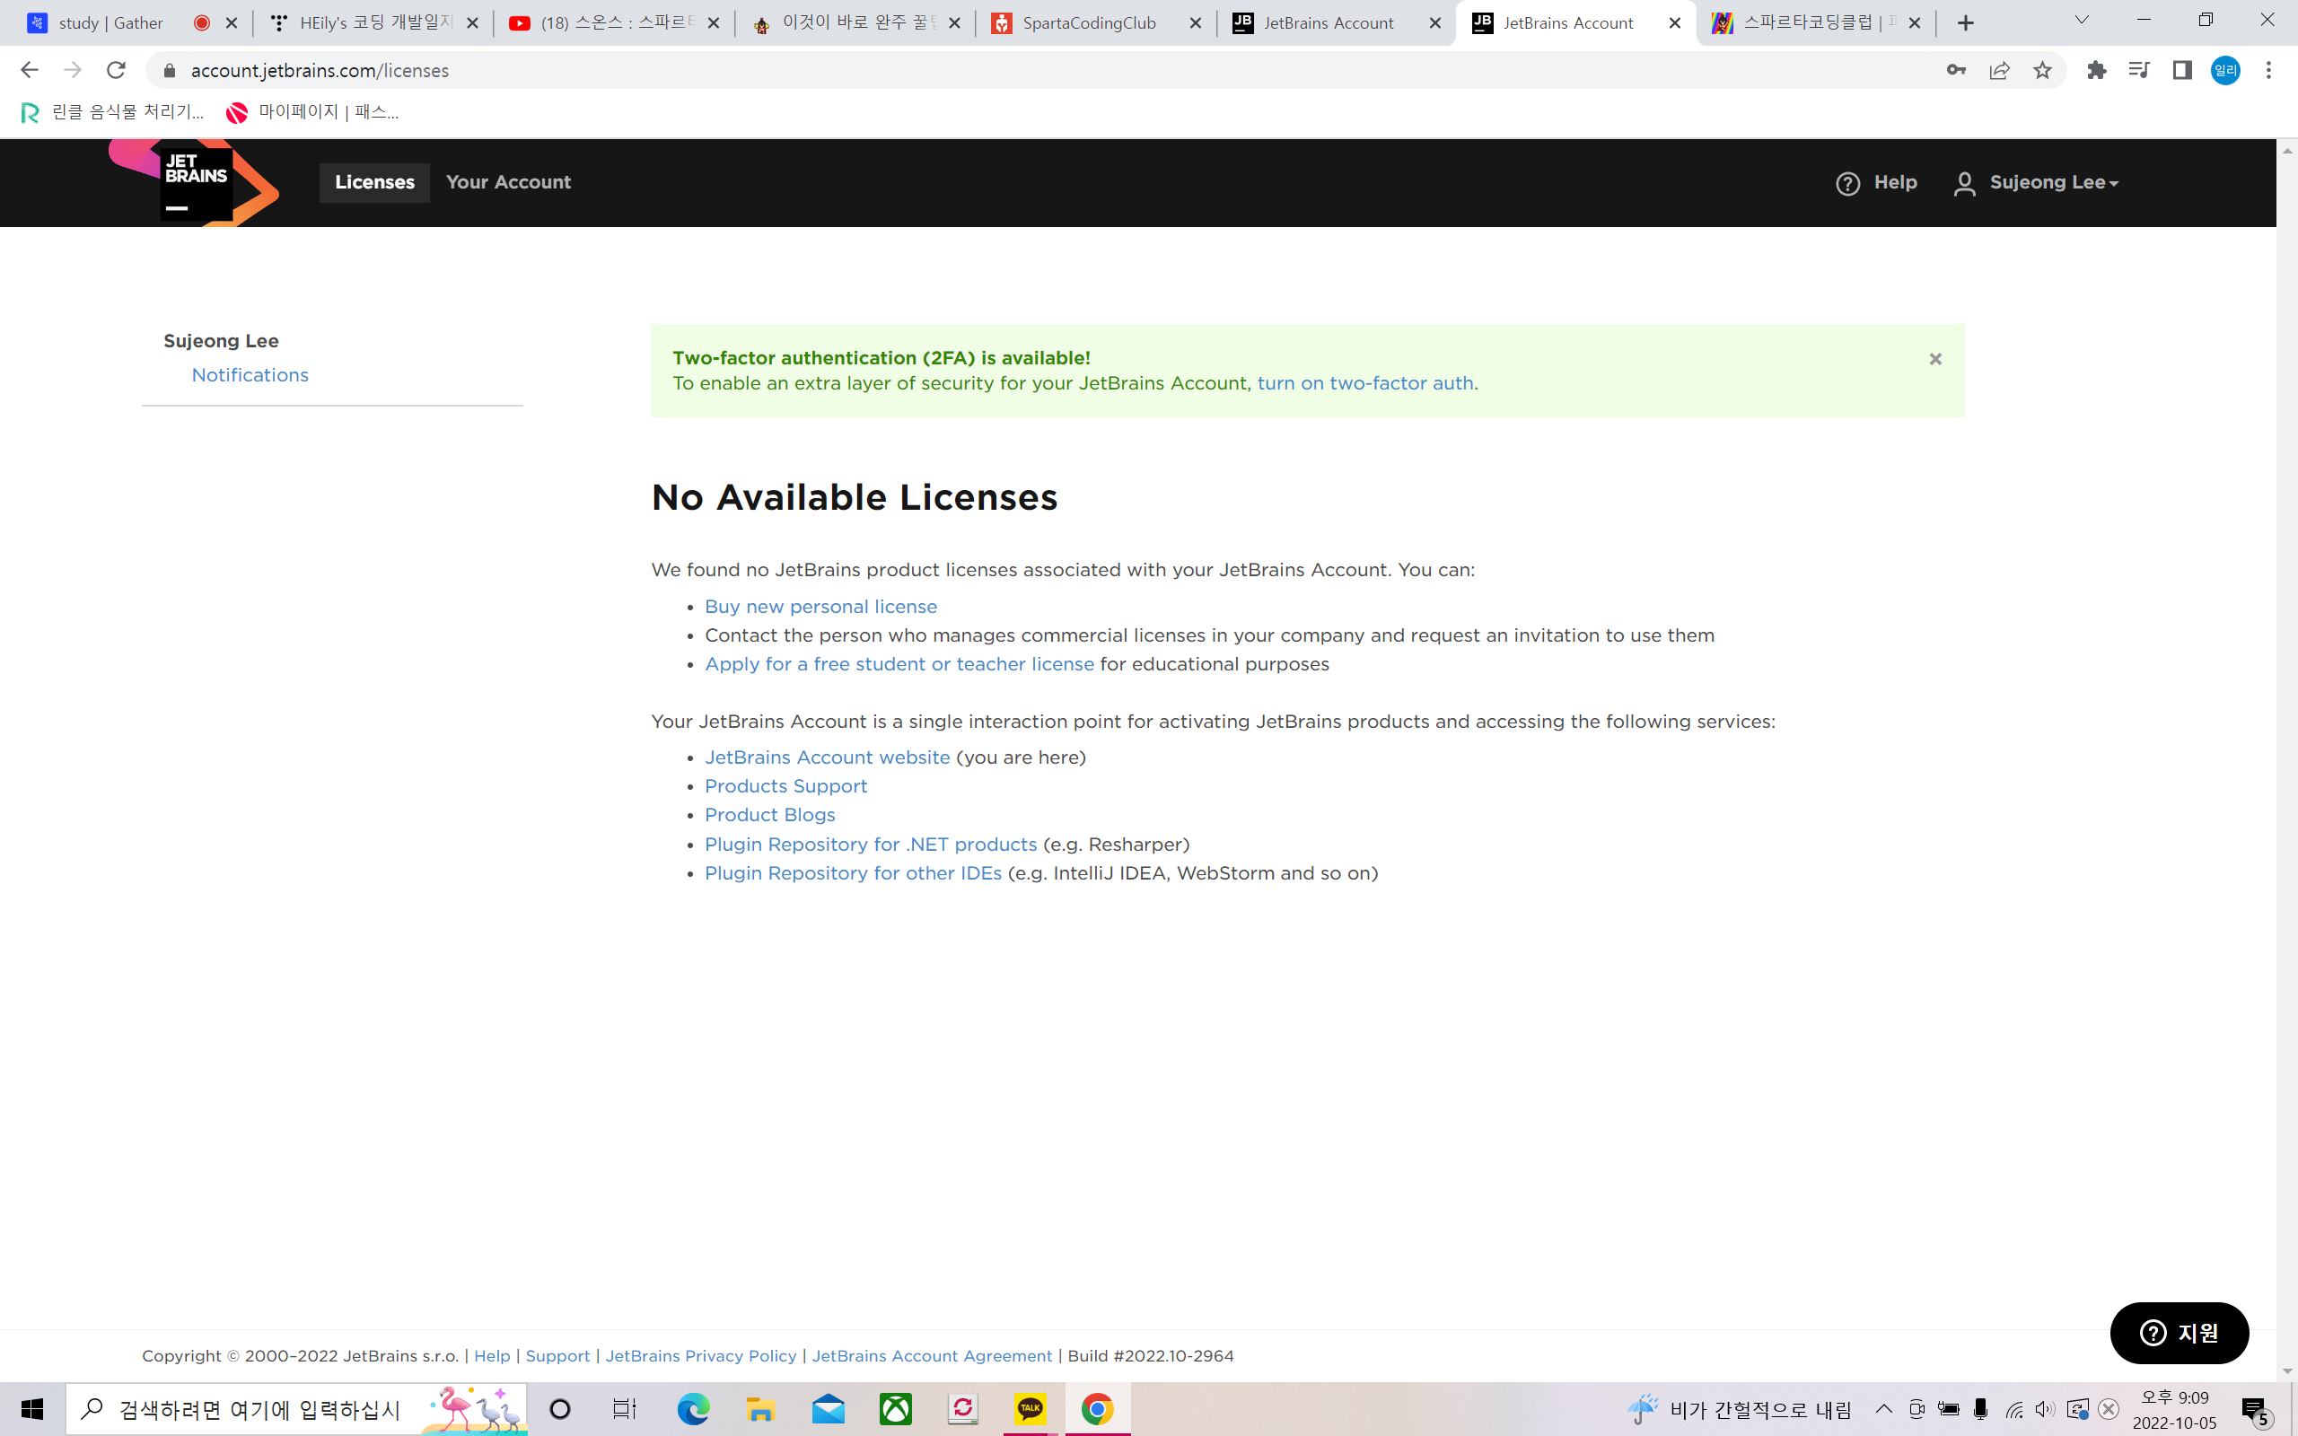Open the weather widget on the taskbar
The image size is (2298, 1436).
1740,1409
